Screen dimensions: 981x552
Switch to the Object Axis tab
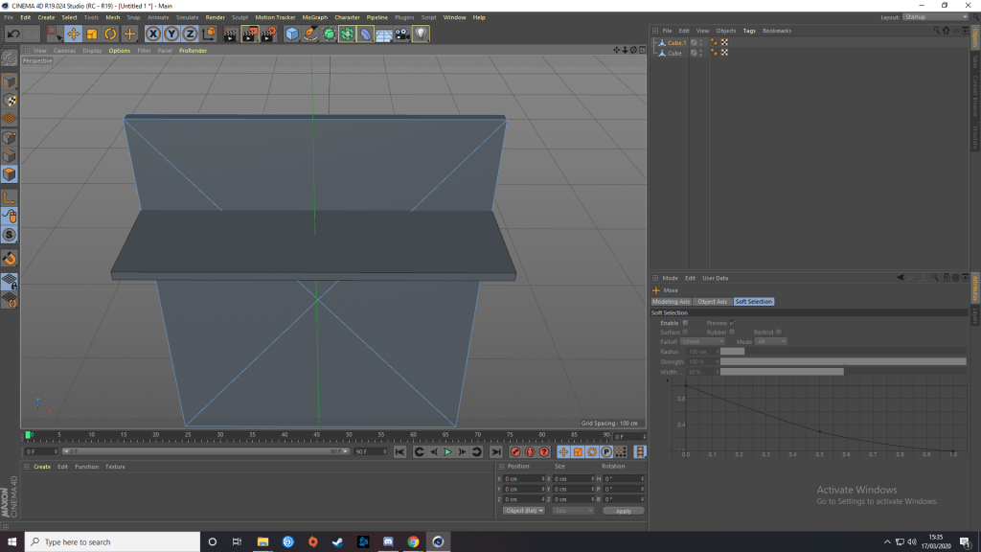[712, 302]
